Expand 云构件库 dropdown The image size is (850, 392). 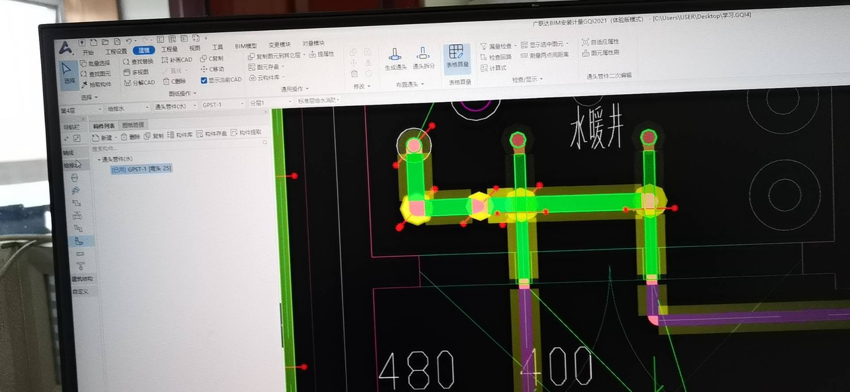point(283,77)
